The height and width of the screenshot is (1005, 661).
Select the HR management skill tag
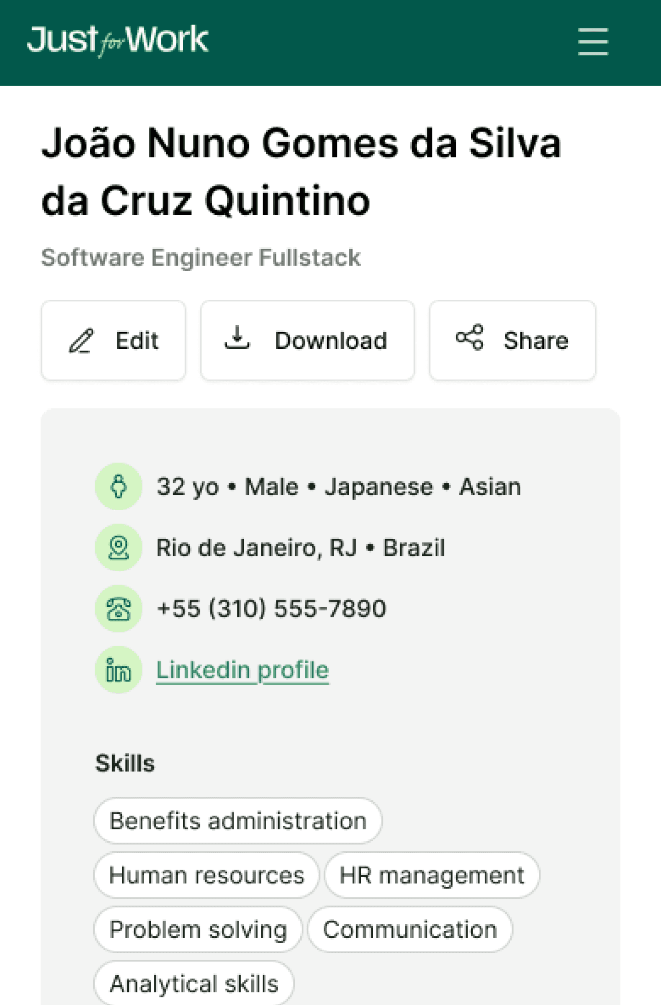tap(432, 875)
